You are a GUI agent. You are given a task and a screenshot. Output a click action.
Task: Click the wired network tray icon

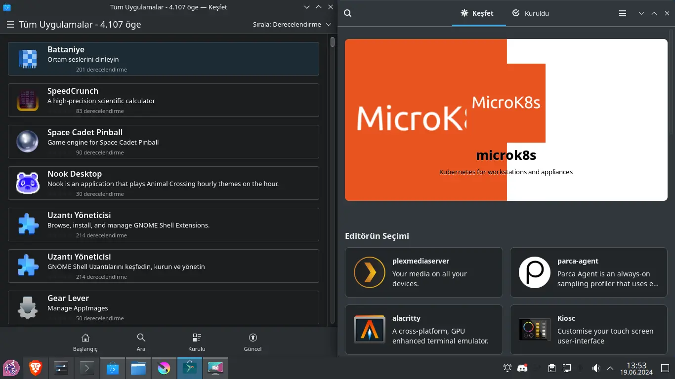pyautogui.click(x=567, y=368)
